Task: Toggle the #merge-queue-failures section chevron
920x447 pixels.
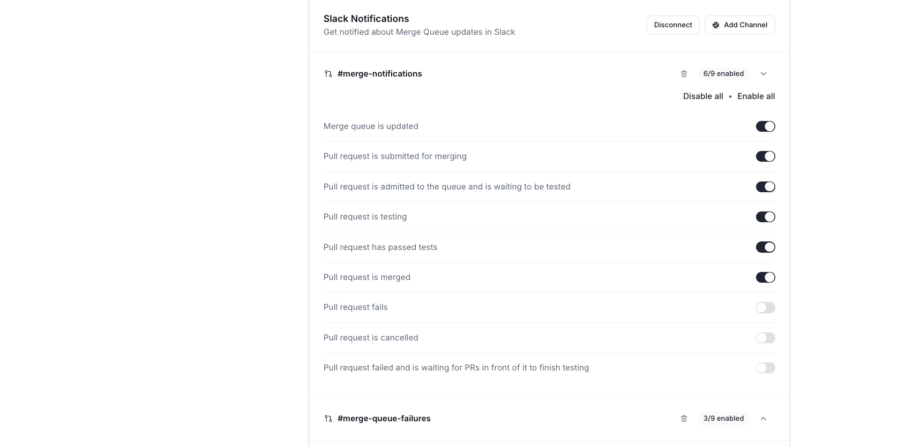Action: click(763, 419)
